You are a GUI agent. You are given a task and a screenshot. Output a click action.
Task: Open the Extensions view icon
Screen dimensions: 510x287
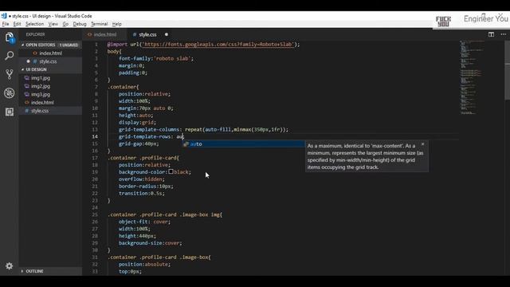10,112
